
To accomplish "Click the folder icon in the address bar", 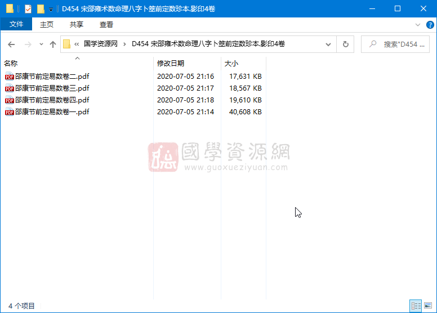I will 66,44.
